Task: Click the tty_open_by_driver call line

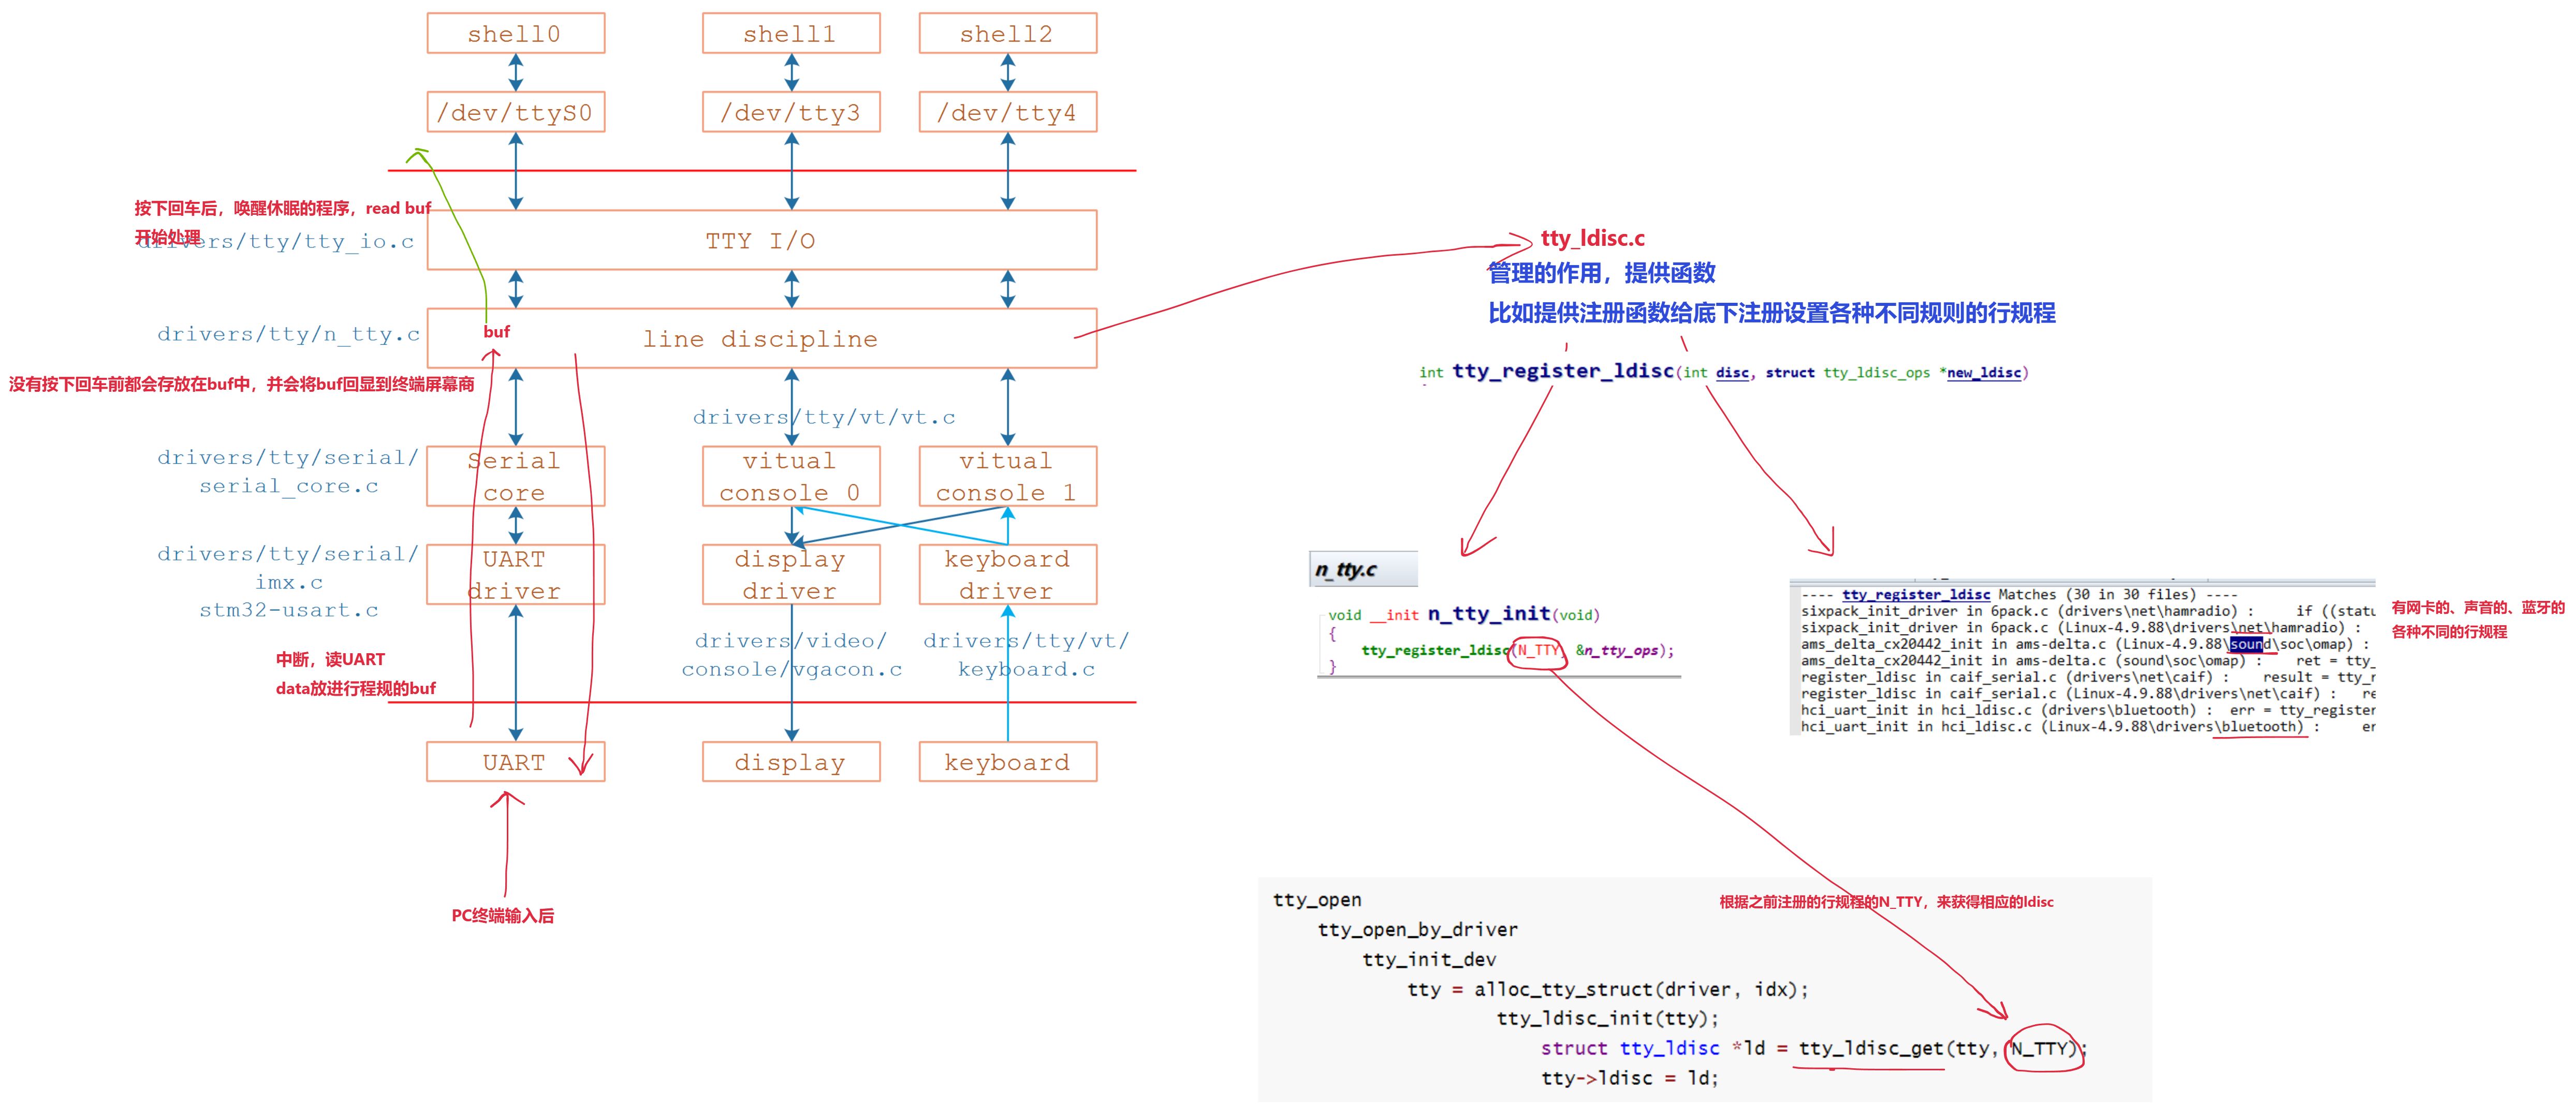Action: [1417, 930]
